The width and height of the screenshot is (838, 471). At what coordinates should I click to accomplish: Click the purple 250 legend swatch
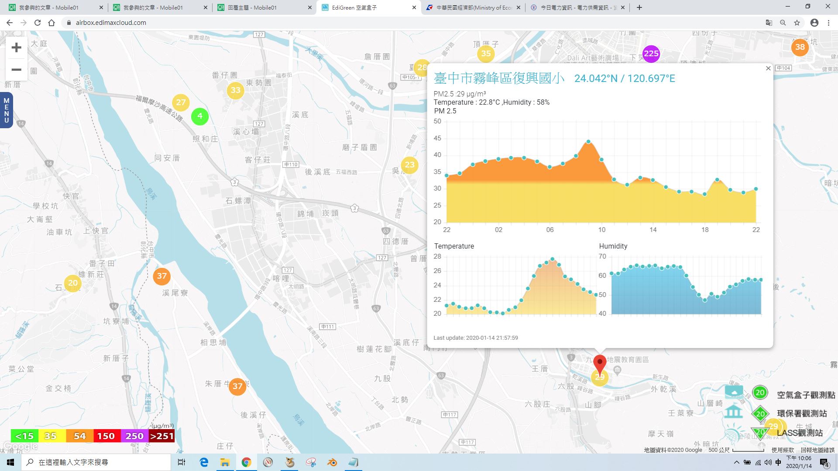click(134, 436)
